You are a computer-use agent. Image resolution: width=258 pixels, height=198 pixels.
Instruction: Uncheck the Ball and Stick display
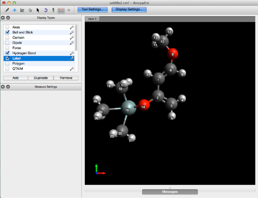(7, 32)
